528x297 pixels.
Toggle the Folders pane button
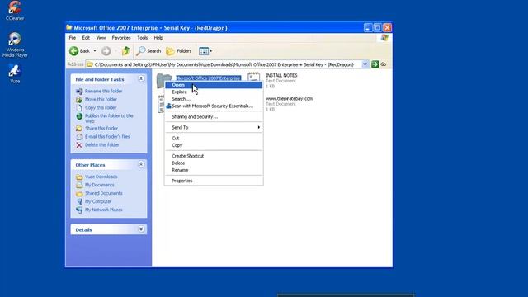179,51
